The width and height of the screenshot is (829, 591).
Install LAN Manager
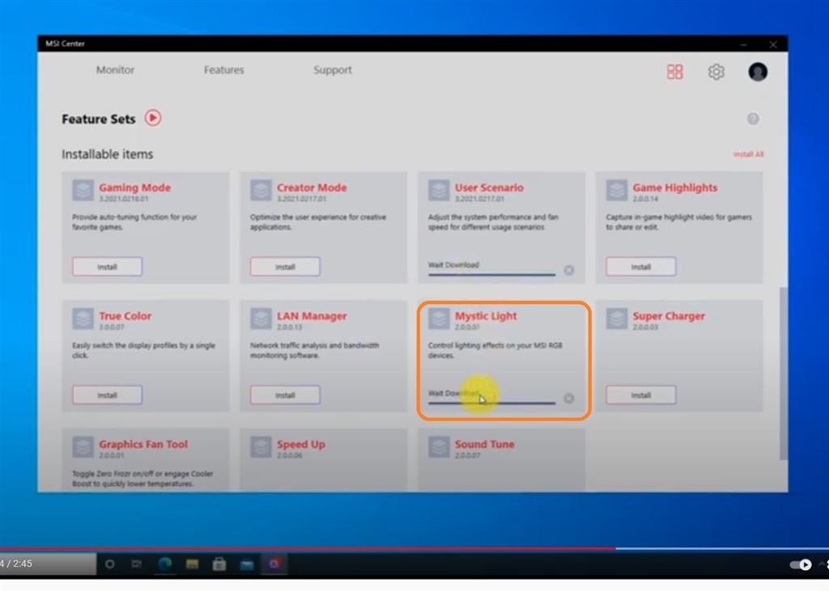coord(285,395)
